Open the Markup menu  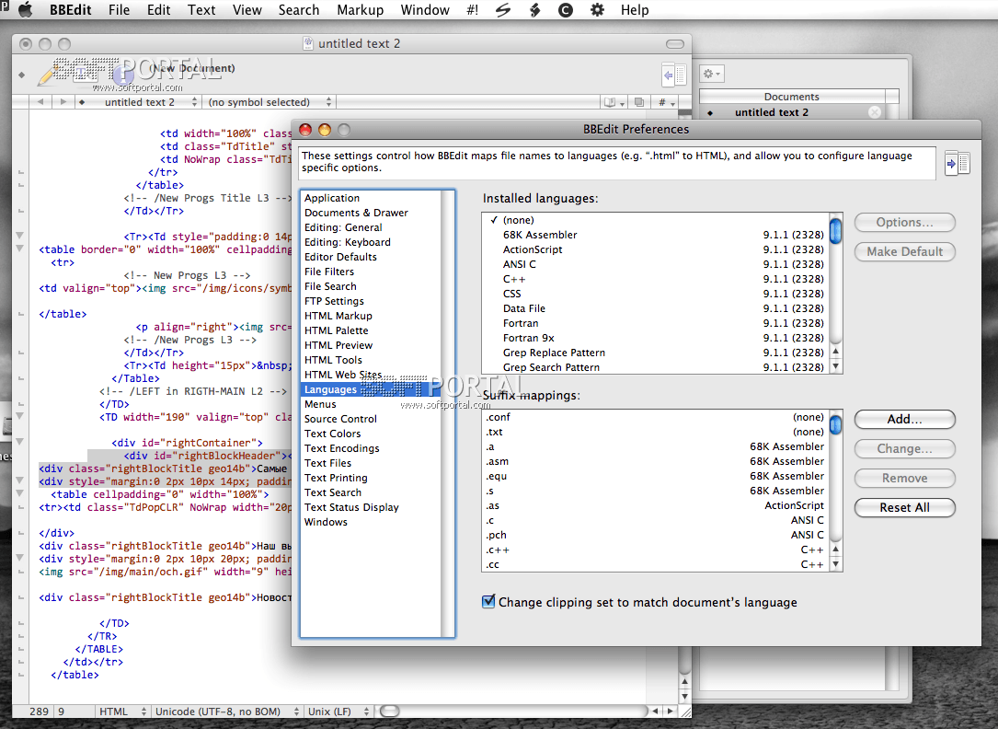(360, 10)
